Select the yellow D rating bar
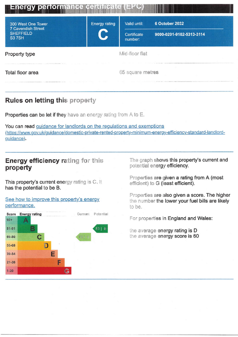Viewport: 238px width, 337px height. point(34,245)
